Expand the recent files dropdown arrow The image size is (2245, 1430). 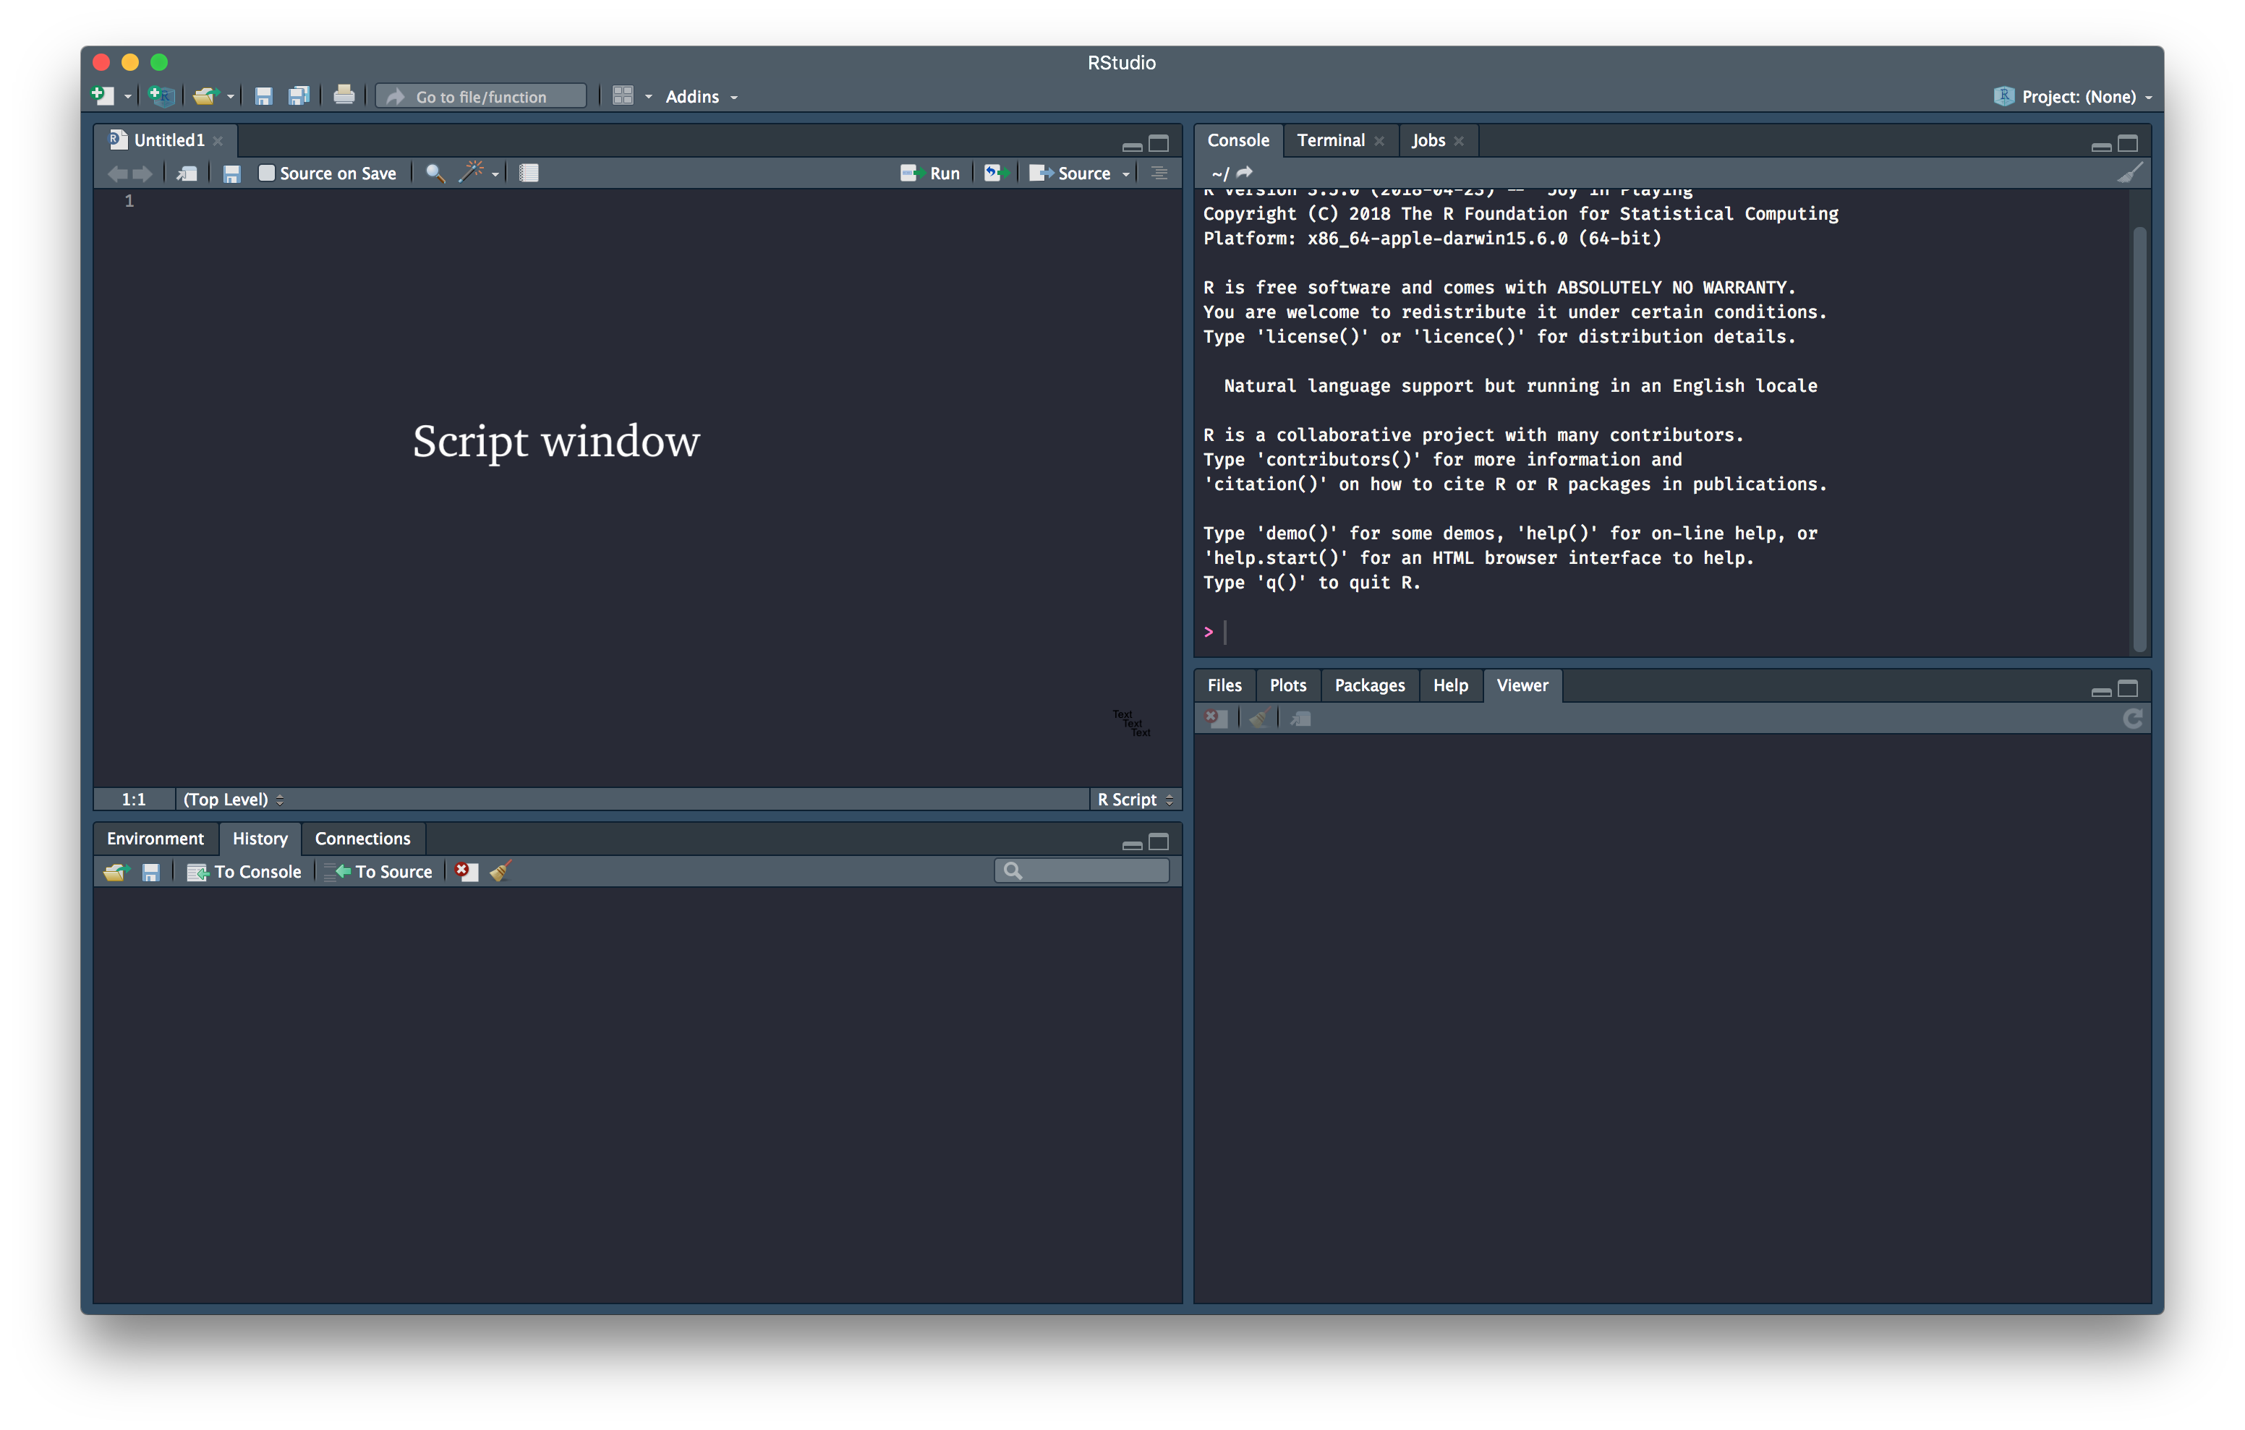pos(230,97)
